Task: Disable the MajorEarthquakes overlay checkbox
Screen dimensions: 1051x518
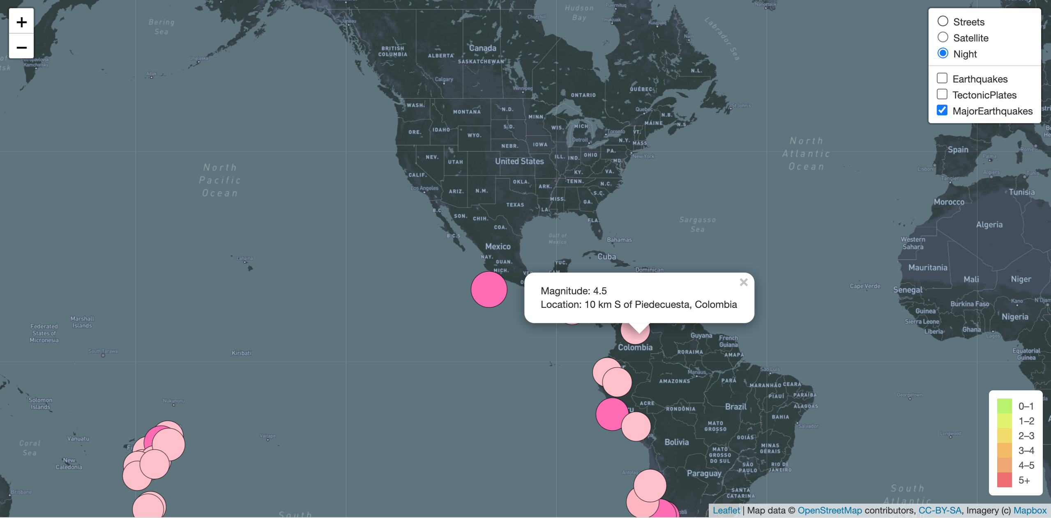Action: click(942, 110)
